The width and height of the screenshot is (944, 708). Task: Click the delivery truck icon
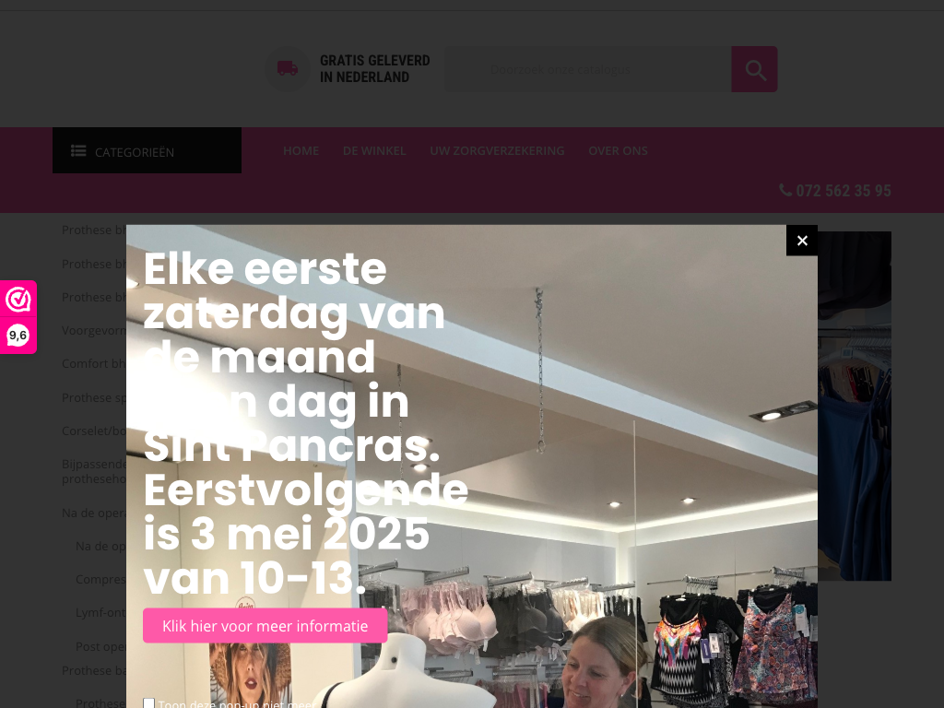tap(288, 68)
